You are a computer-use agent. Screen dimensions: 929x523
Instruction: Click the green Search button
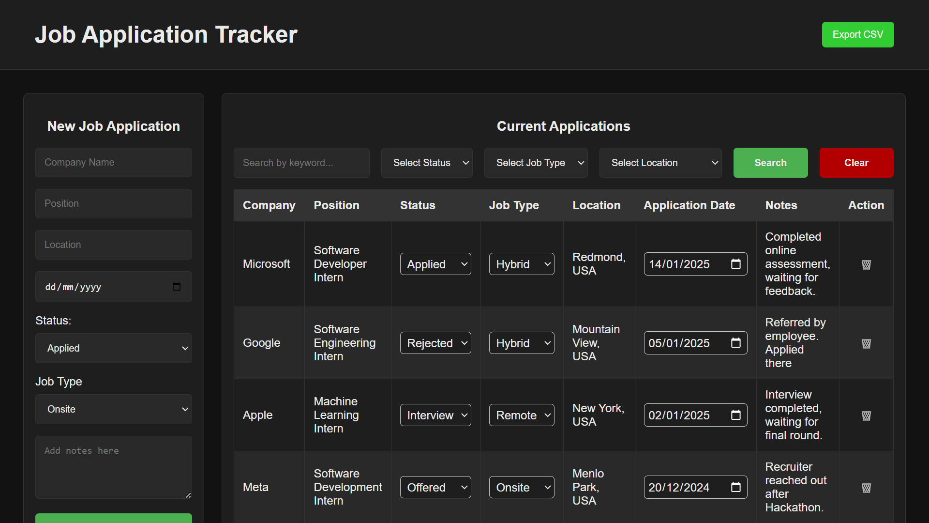click(770, 163)
